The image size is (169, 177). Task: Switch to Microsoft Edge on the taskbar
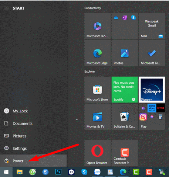click(123, 172)
